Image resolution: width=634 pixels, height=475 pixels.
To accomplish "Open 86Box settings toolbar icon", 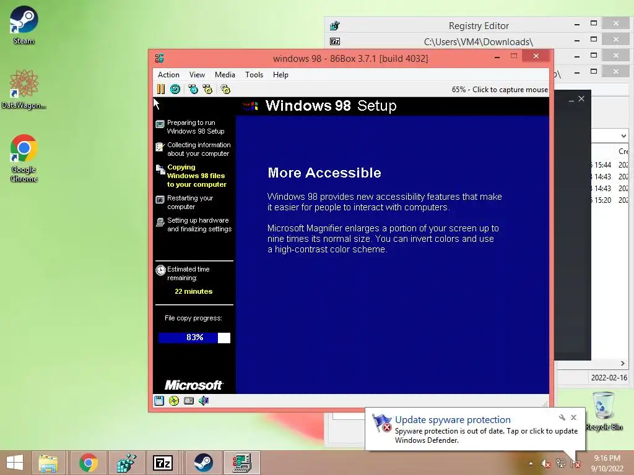I will point(225,89).
